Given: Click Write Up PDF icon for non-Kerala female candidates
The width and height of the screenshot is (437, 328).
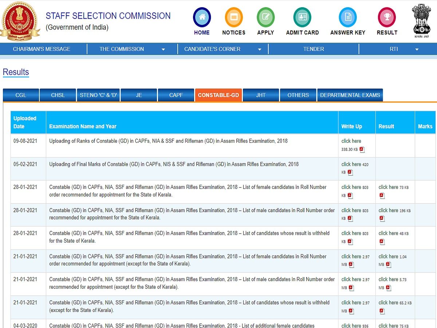Looking at the screenshot, I should [x=351, y=265].
